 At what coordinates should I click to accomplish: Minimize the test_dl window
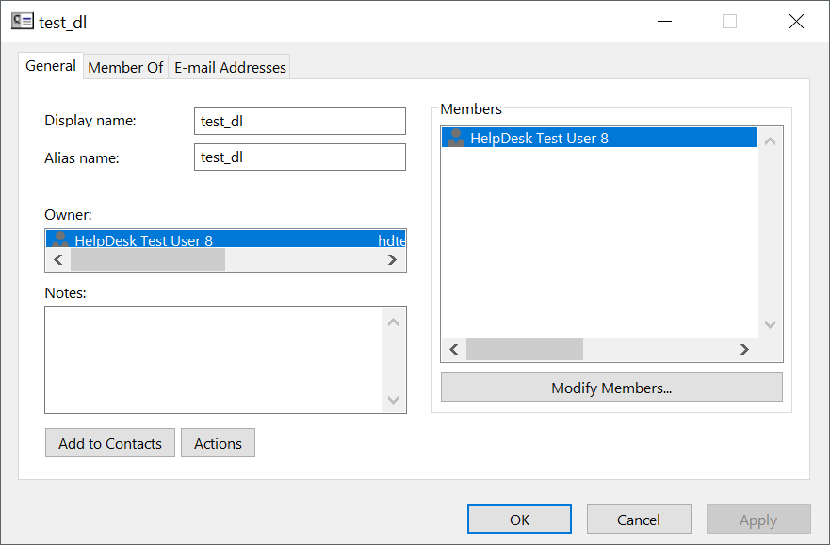tap(664, 21)
